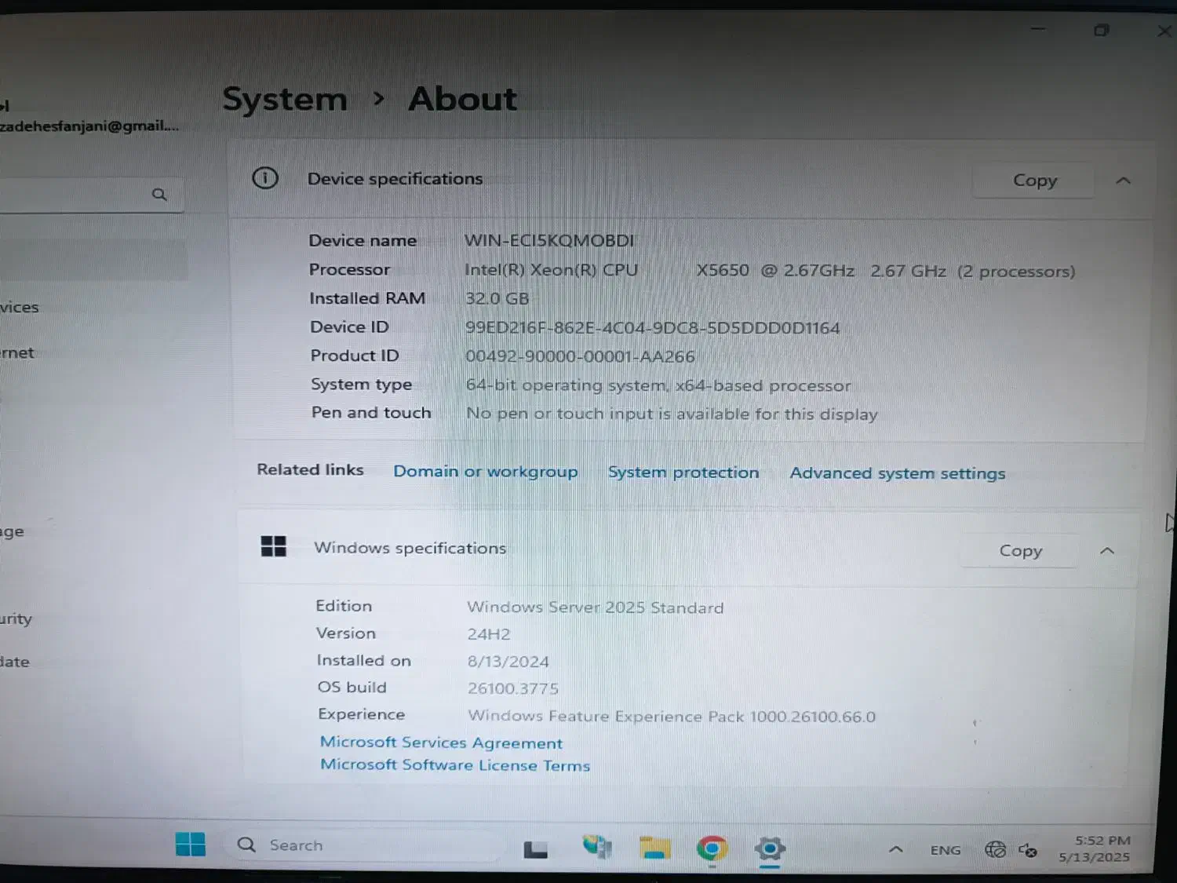The width and height of the screenshot is (1177, 883).
Task: Click the Windows logo beside Windows specifications
Action: [x=273, y=546]
